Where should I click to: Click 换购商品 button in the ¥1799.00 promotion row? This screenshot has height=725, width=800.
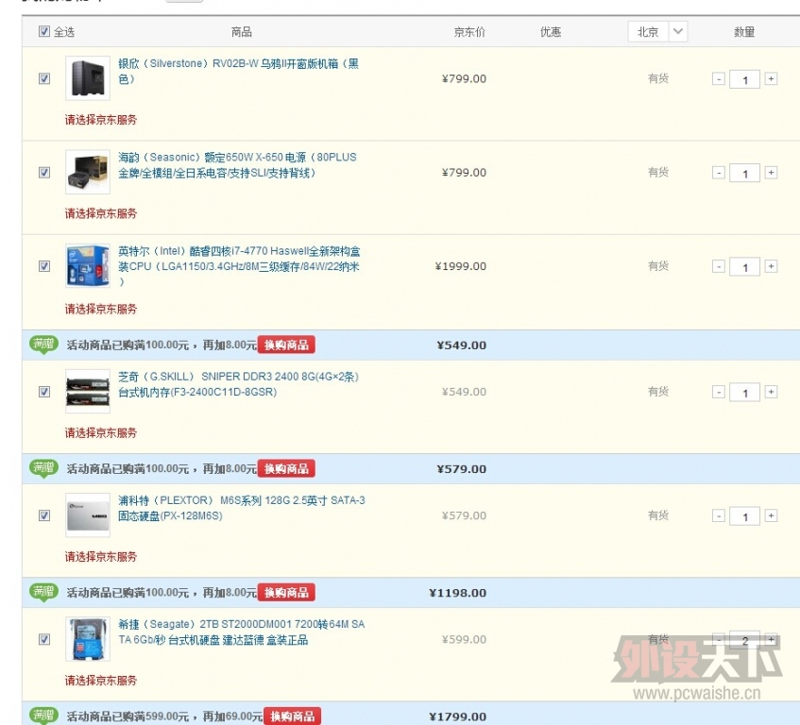293,717
